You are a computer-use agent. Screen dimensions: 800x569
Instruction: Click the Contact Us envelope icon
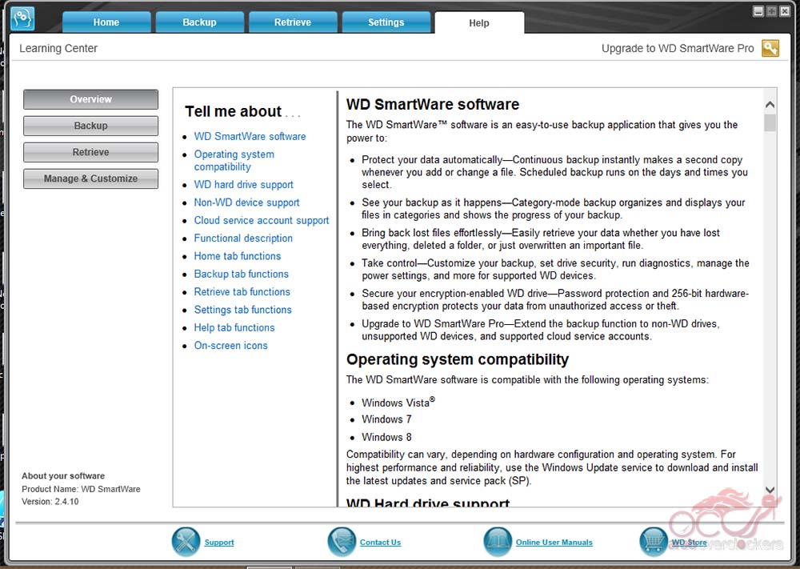[342, 542]
